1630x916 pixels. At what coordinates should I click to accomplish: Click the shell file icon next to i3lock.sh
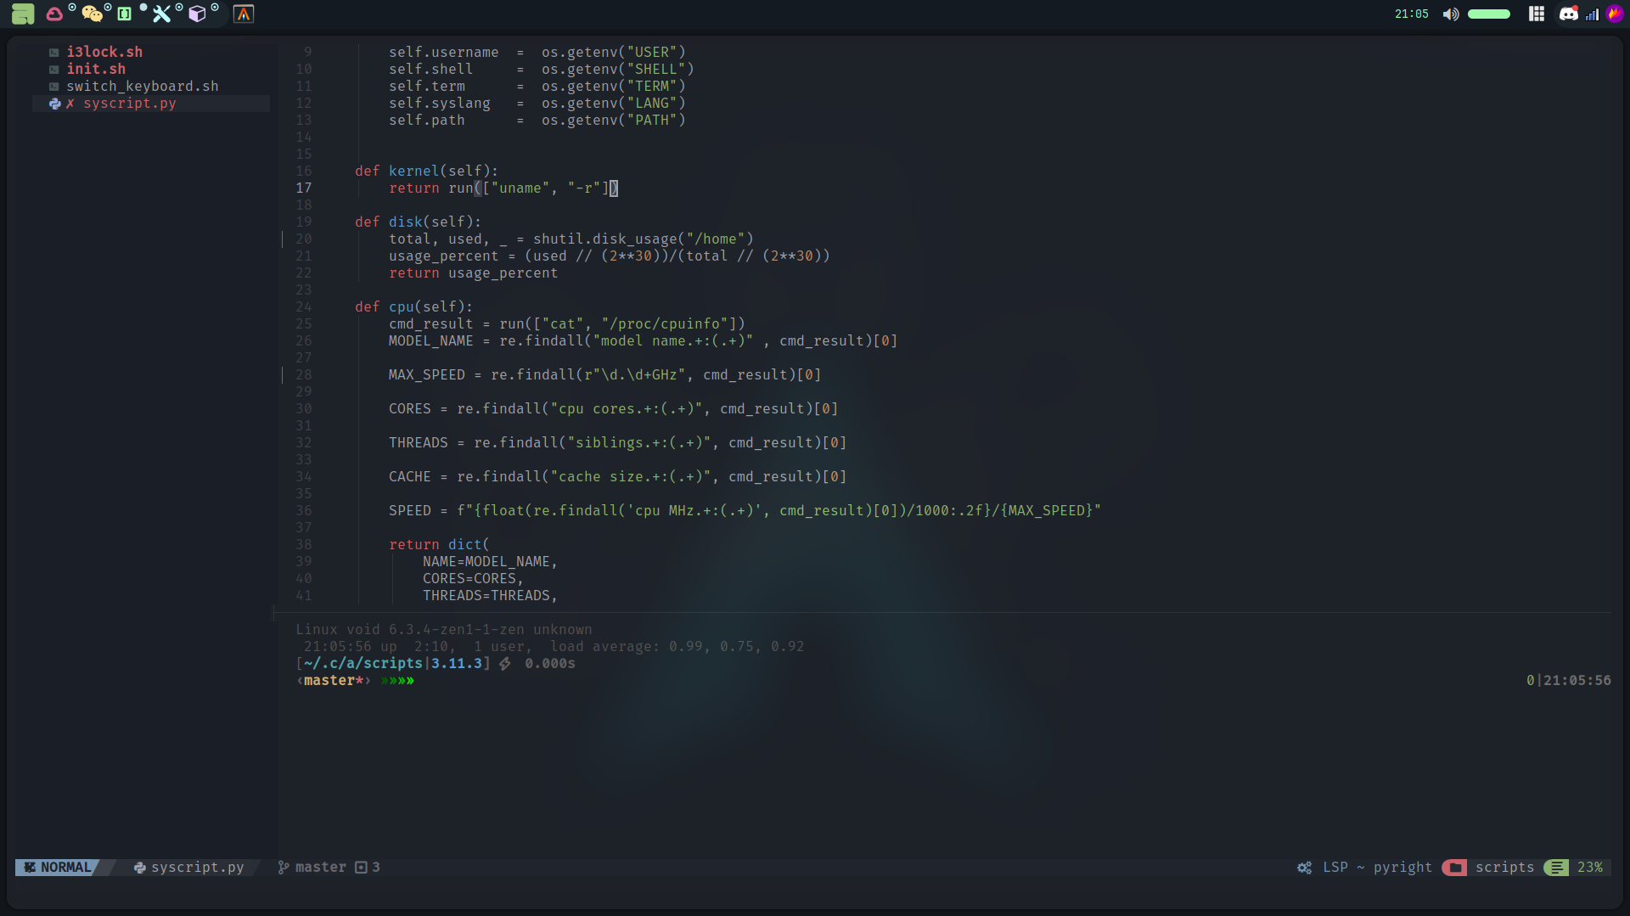[x=53, y=53]
